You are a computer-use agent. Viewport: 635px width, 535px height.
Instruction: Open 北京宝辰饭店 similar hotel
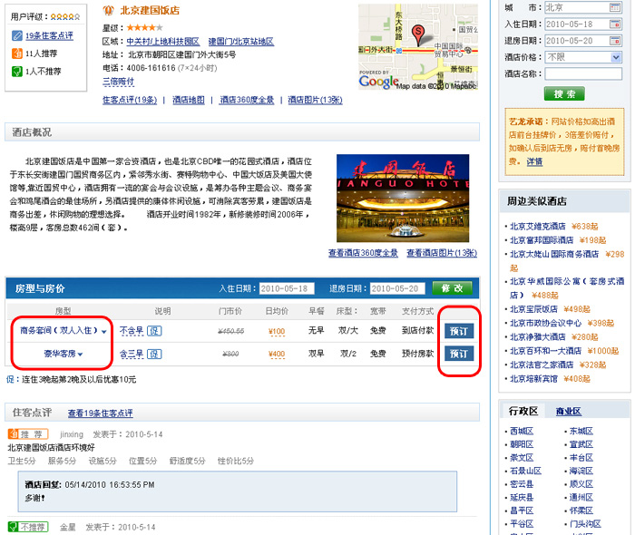point(533,309)
